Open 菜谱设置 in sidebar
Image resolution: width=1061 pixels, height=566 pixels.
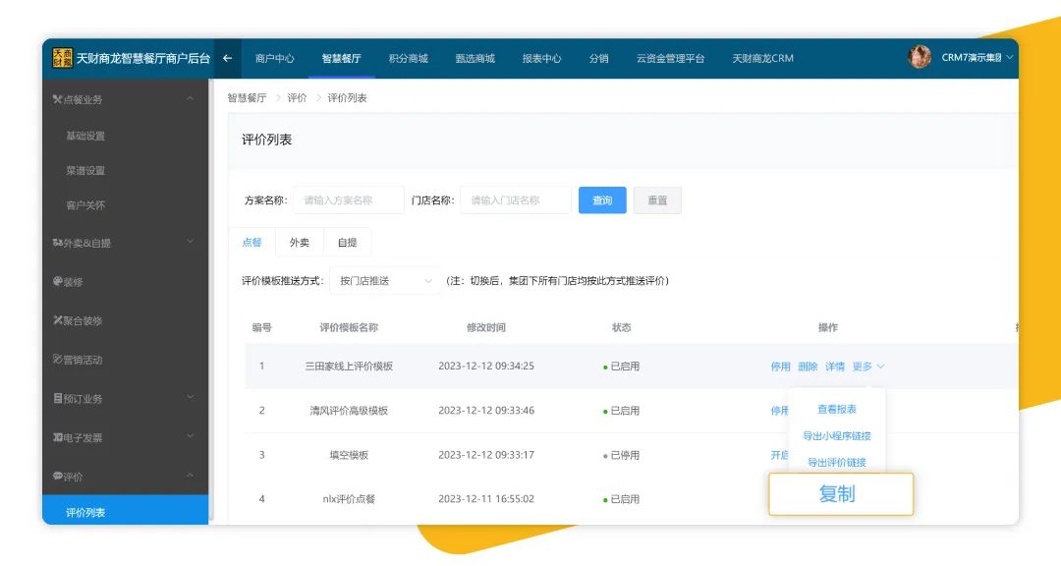tap(85, 171)
